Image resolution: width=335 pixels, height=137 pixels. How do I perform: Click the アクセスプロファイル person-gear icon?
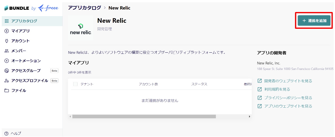[7, 81]
